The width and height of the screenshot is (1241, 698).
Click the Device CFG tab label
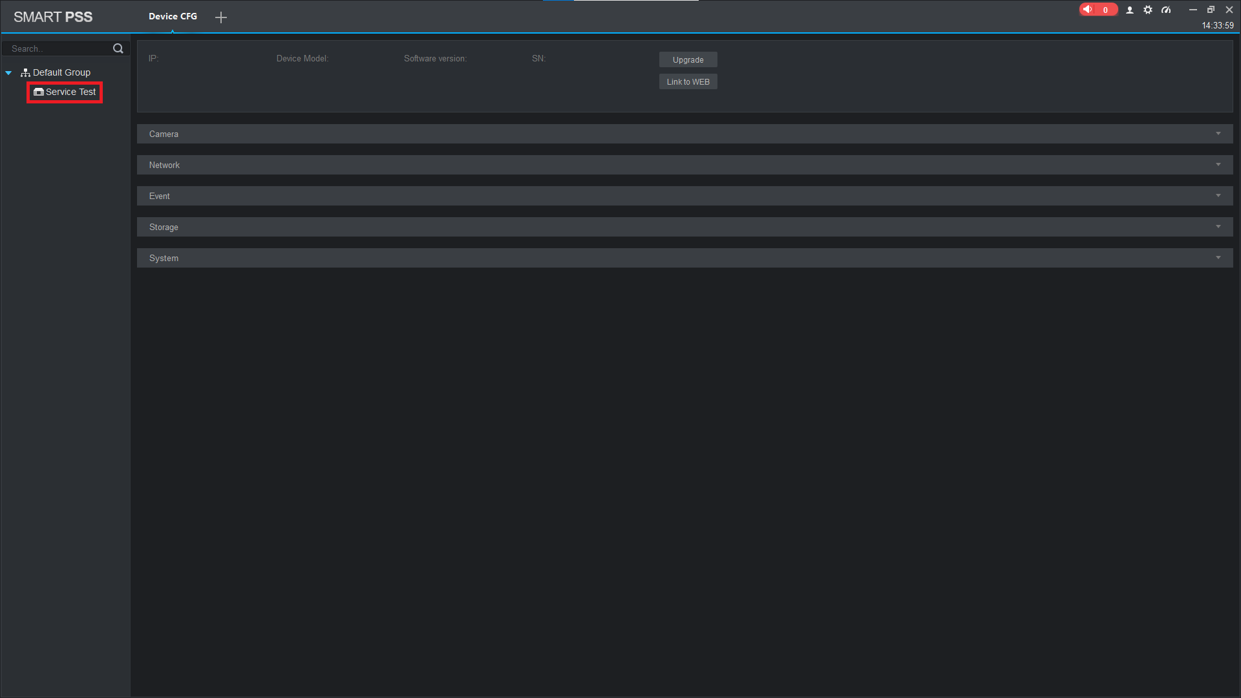click(172, 16)
